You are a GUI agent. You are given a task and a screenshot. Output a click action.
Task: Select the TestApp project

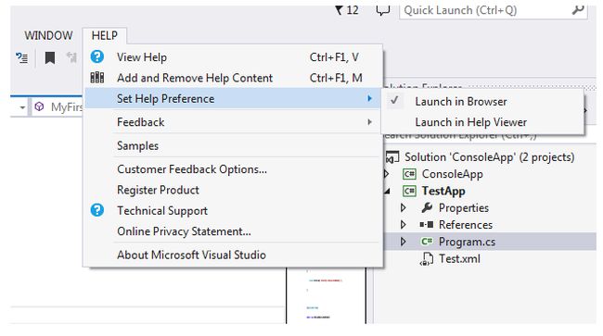tap(443, 191)
